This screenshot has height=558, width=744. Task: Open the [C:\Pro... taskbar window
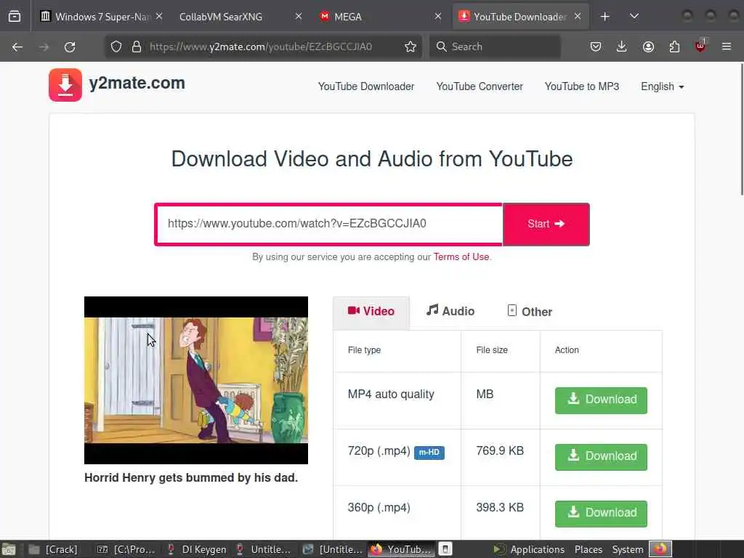pyautogui.click(x=126, y=549)
